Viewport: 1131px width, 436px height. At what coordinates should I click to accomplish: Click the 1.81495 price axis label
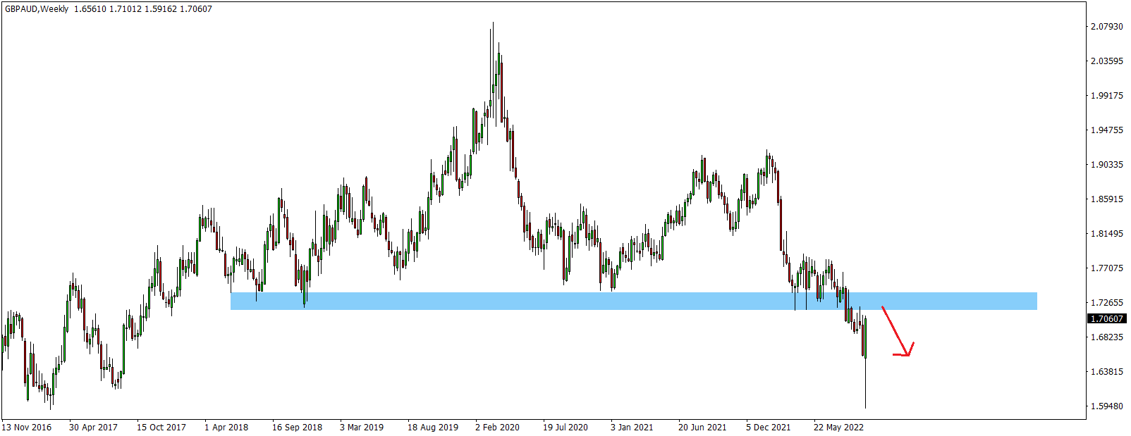click(x=1107, y=234)
